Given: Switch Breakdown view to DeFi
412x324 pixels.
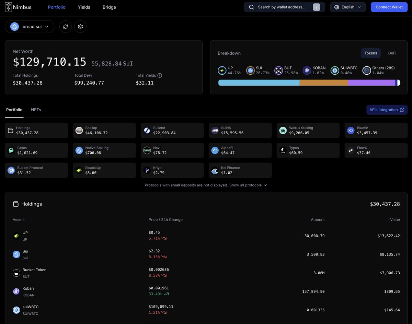Looking at the screenshot, I should [x=392, y=53].
